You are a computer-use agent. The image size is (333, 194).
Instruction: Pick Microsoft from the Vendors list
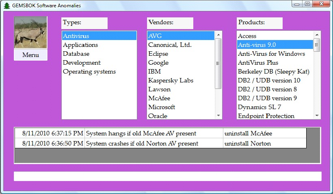click(162, 107)
